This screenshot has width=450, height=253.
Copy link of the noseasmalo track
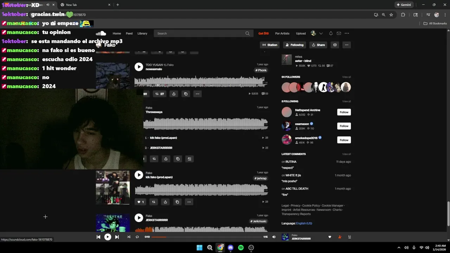coord(186,94)
